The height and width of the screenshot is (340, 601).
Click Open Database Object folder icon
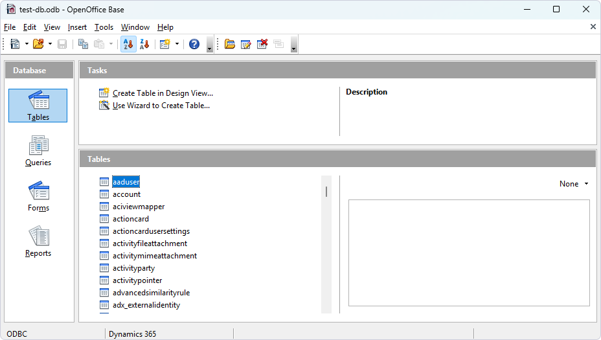[230, 44]
